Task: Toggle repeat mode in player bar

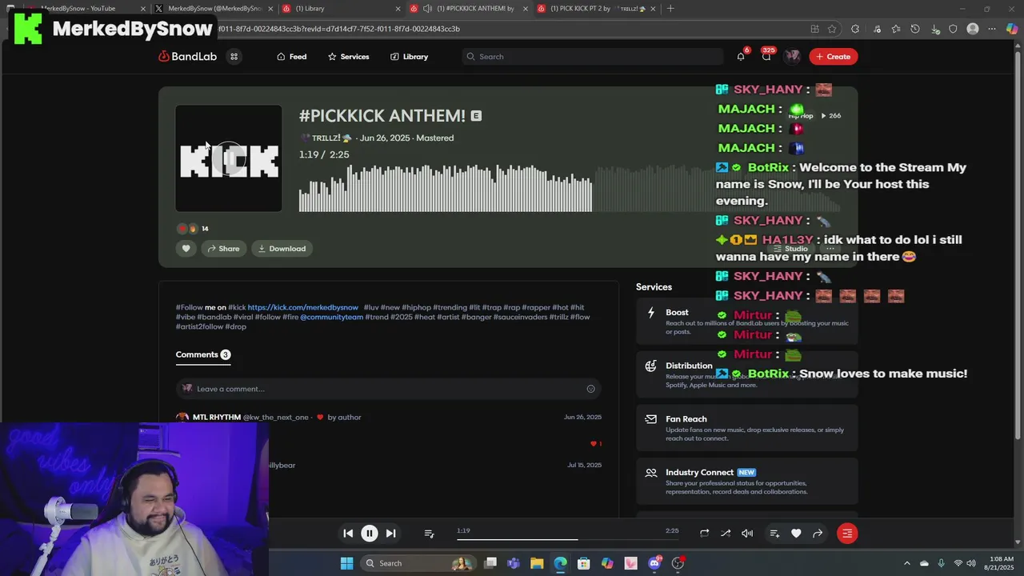Action: click(x=704, y=534)
